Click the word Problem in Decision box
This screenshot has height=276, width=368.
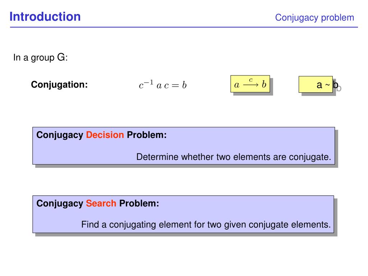(x=147, y=135)
